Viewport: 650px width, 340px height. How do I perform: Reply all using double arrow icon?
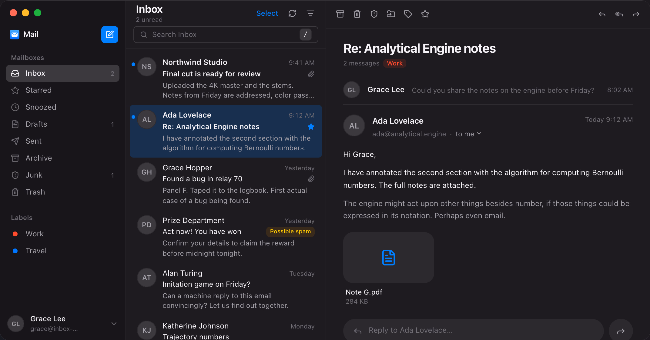click(619, 14)
